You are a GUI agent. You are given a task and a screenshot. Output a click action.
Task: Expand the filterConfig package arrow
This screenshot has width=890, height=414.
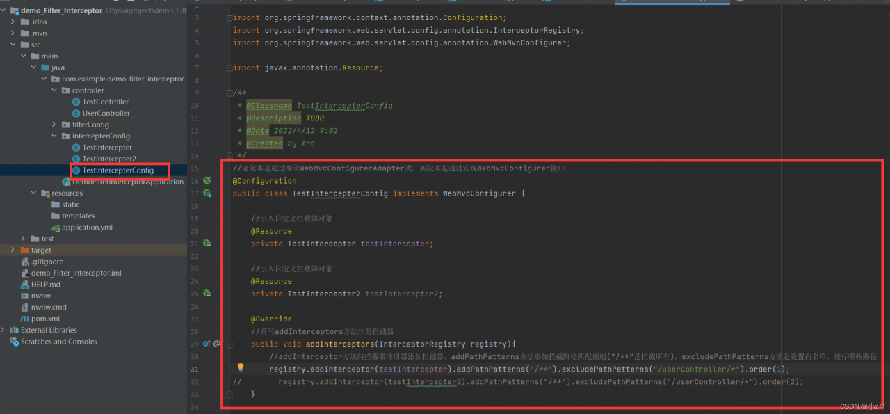click(x=55, y=125)
